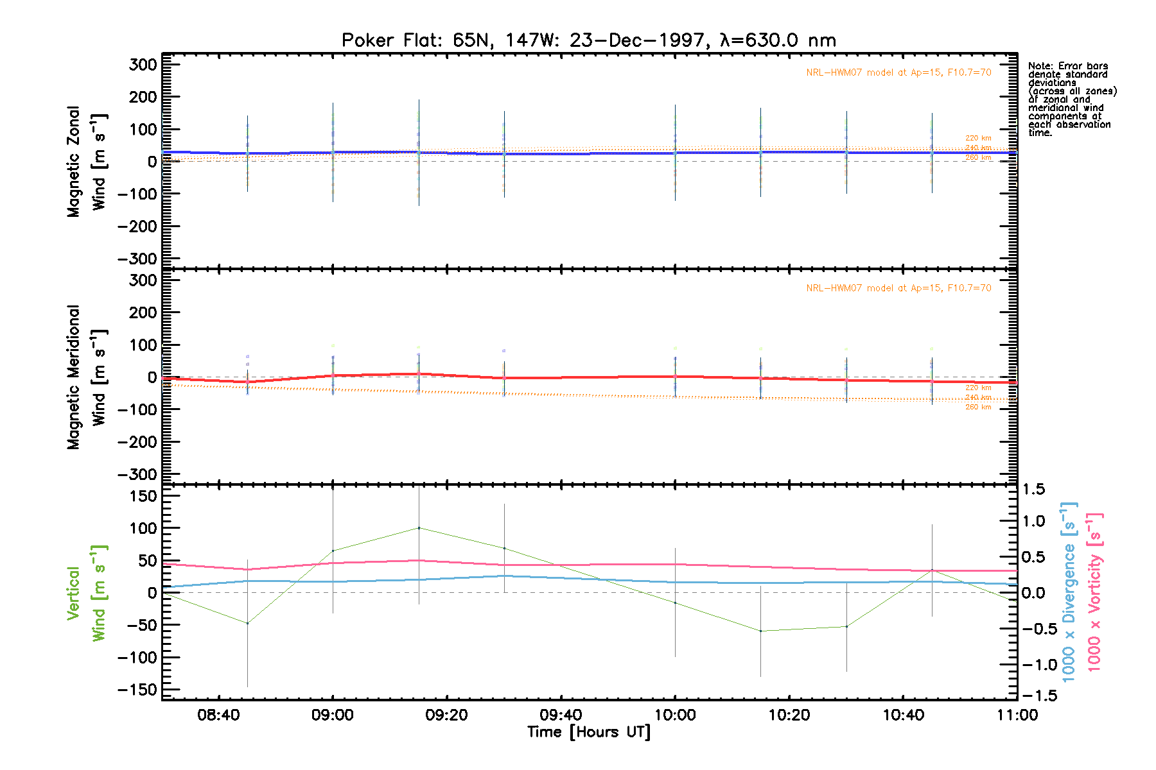Viewport: 1156px width, 770px height.
Task: Select the Magnetic Meridional Wind axis label
Action: [x=87, y=377]
